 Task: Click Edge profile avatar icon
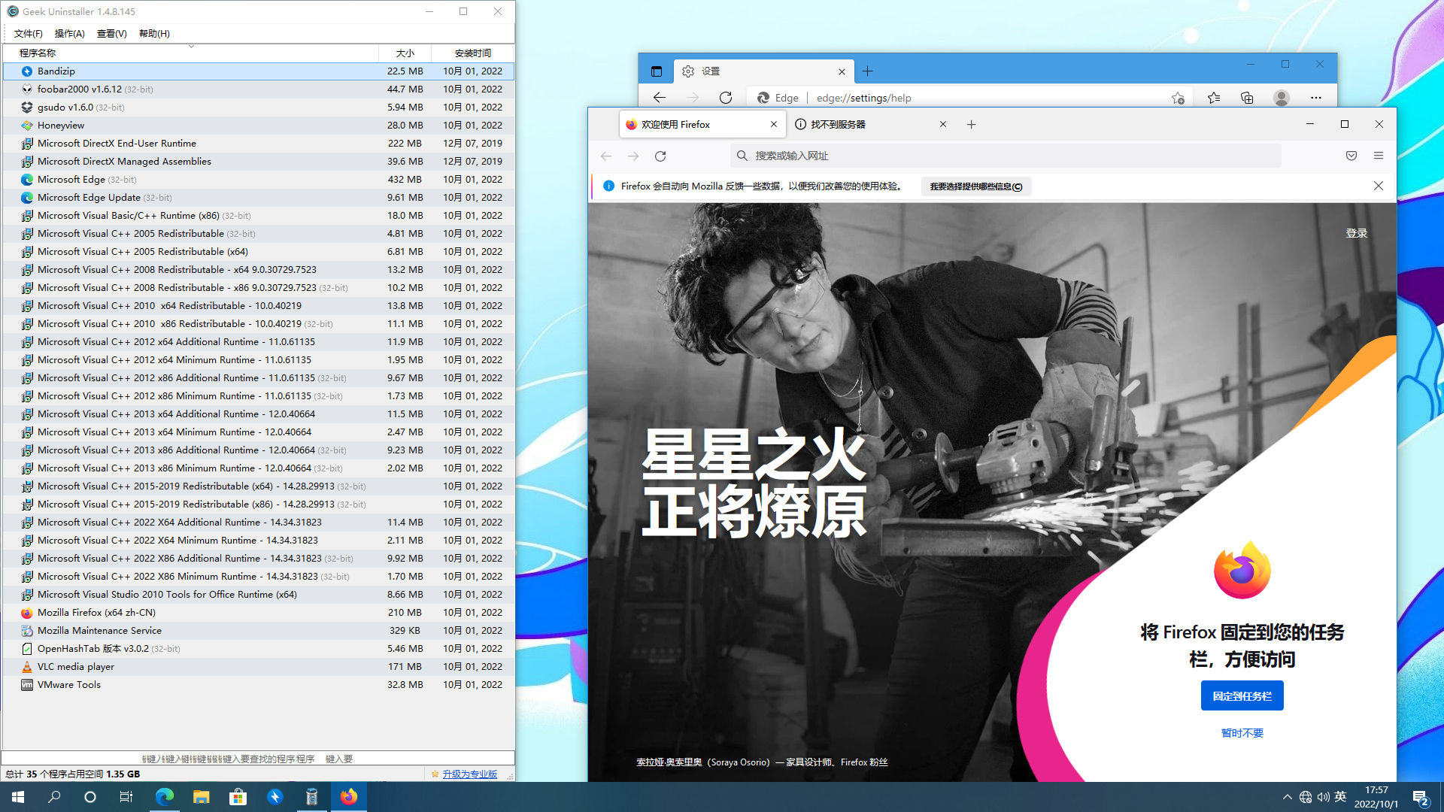click(x=1282, y=98)
